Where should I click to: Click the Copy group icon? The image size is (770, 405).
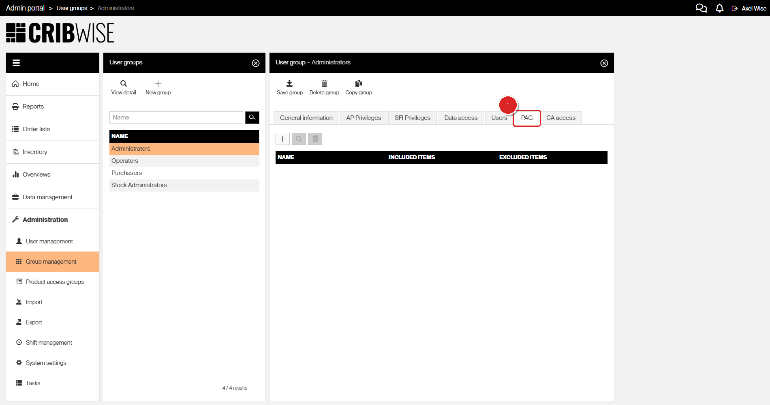(x=358, y=84)
